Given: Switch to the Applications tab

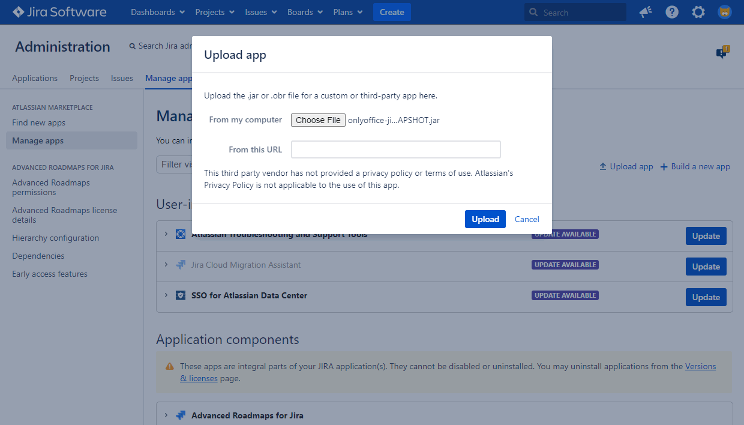Looking at the screenshot, I should click(35, 78).
